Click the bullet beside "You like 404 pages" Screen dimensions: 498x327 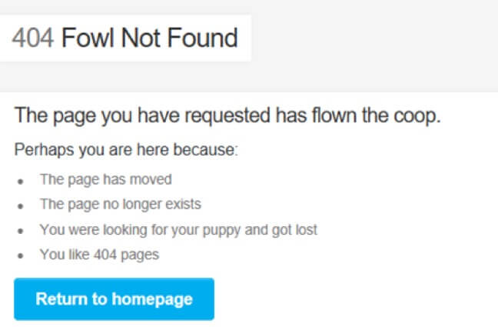21,255
